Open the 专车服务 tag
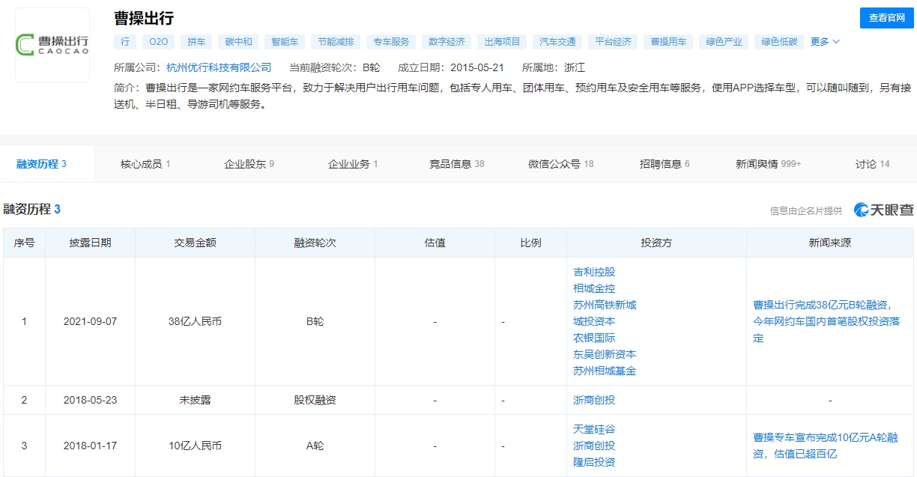Screen dimensions: 917x477 coord(391,42)
